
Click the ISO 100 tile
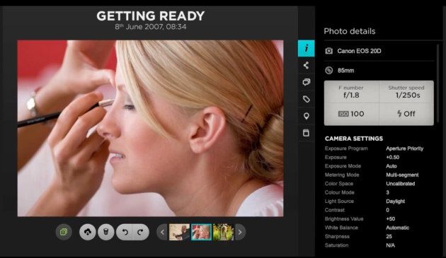coord(351,114)
